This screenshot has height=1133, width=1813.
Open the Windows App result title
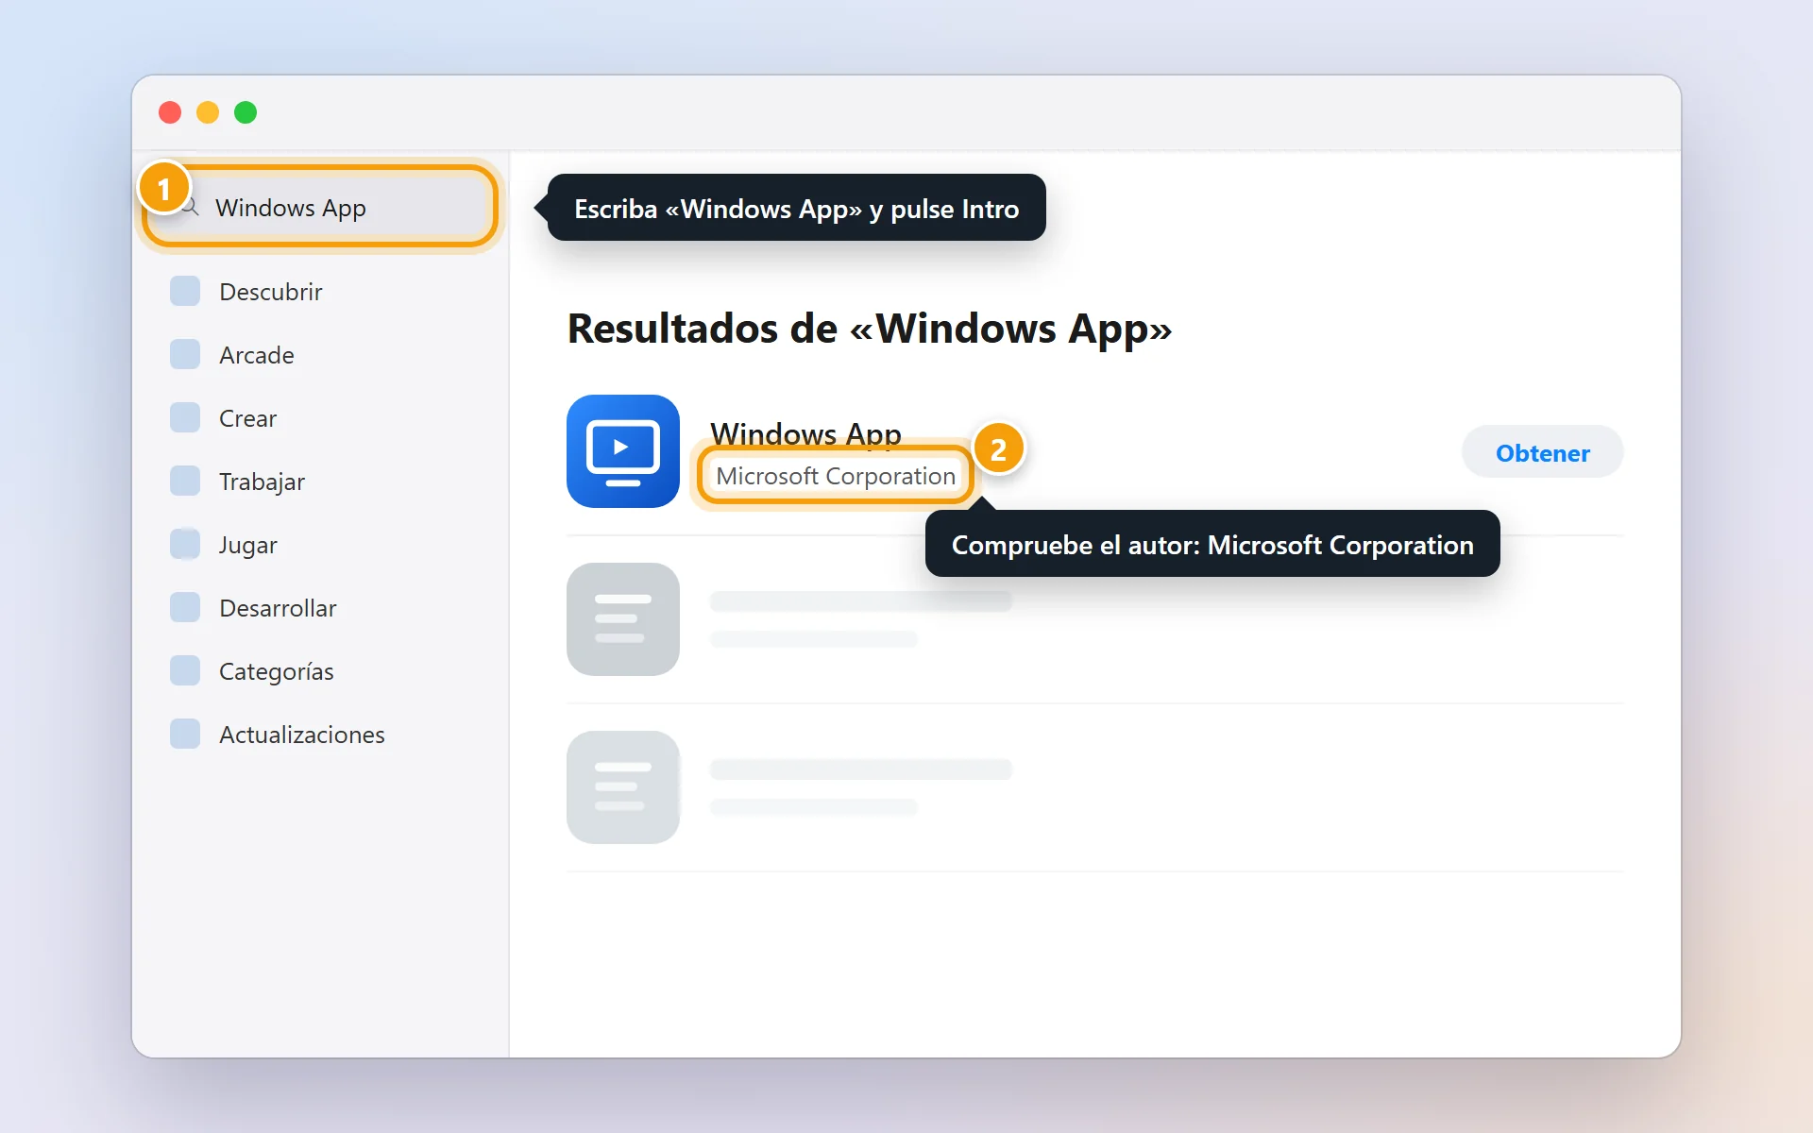[x=805, y=433]
